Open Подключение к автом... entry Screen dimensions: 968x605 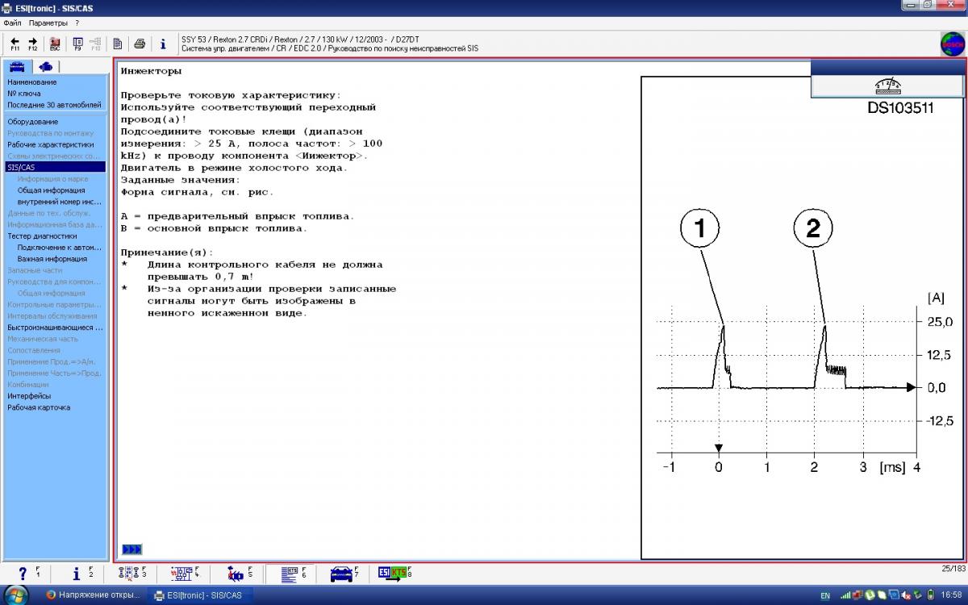pyautogui.click(x=60, y=248)
